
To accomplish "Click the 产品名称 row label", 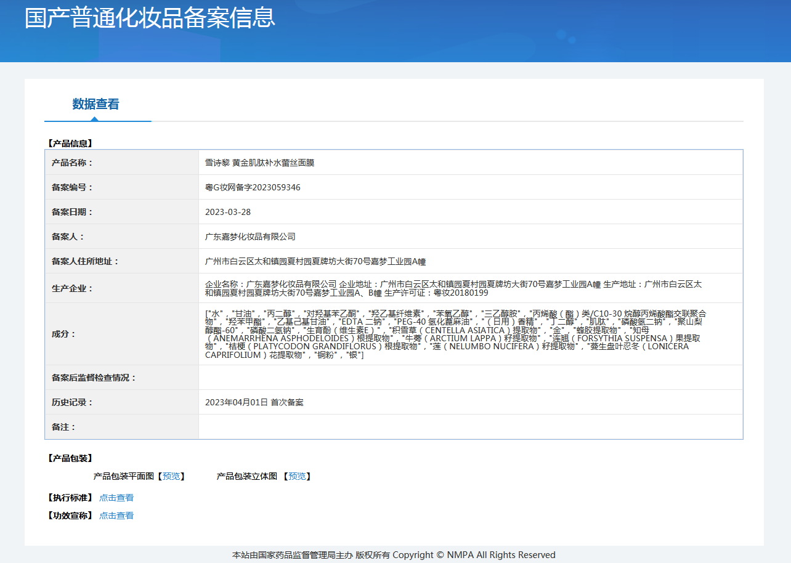I will (72, 163).
